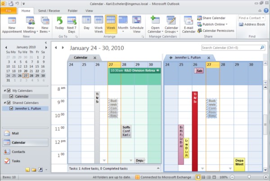Collapse the My Calendars group

[5, 90]
